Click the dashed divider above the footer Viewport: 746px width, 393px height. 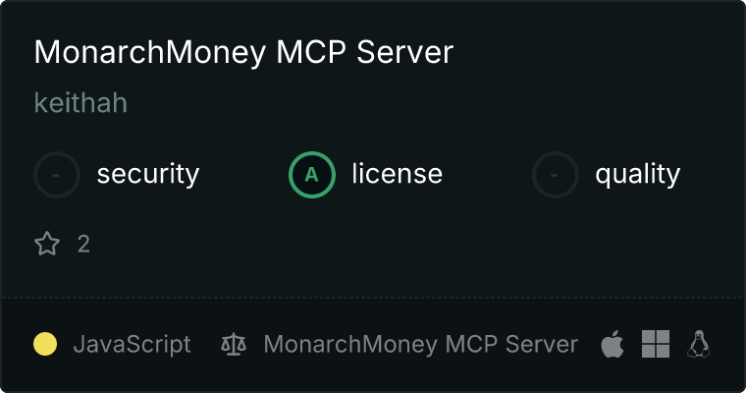[373, 298]
